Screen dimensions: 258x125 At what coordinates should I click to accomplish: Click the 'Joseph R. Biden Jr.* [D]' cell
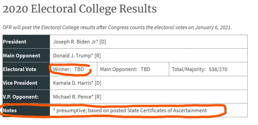pyautogui.click(x=80, y=42)
